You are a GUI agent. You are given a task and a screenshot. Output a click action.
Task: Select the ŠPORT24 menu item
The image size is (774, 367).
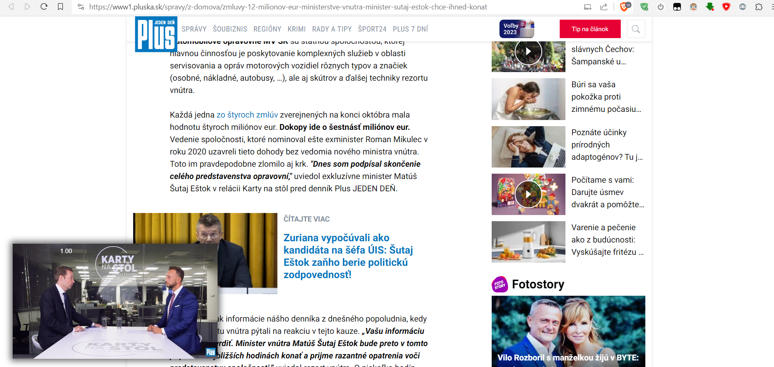pos(372,29)
